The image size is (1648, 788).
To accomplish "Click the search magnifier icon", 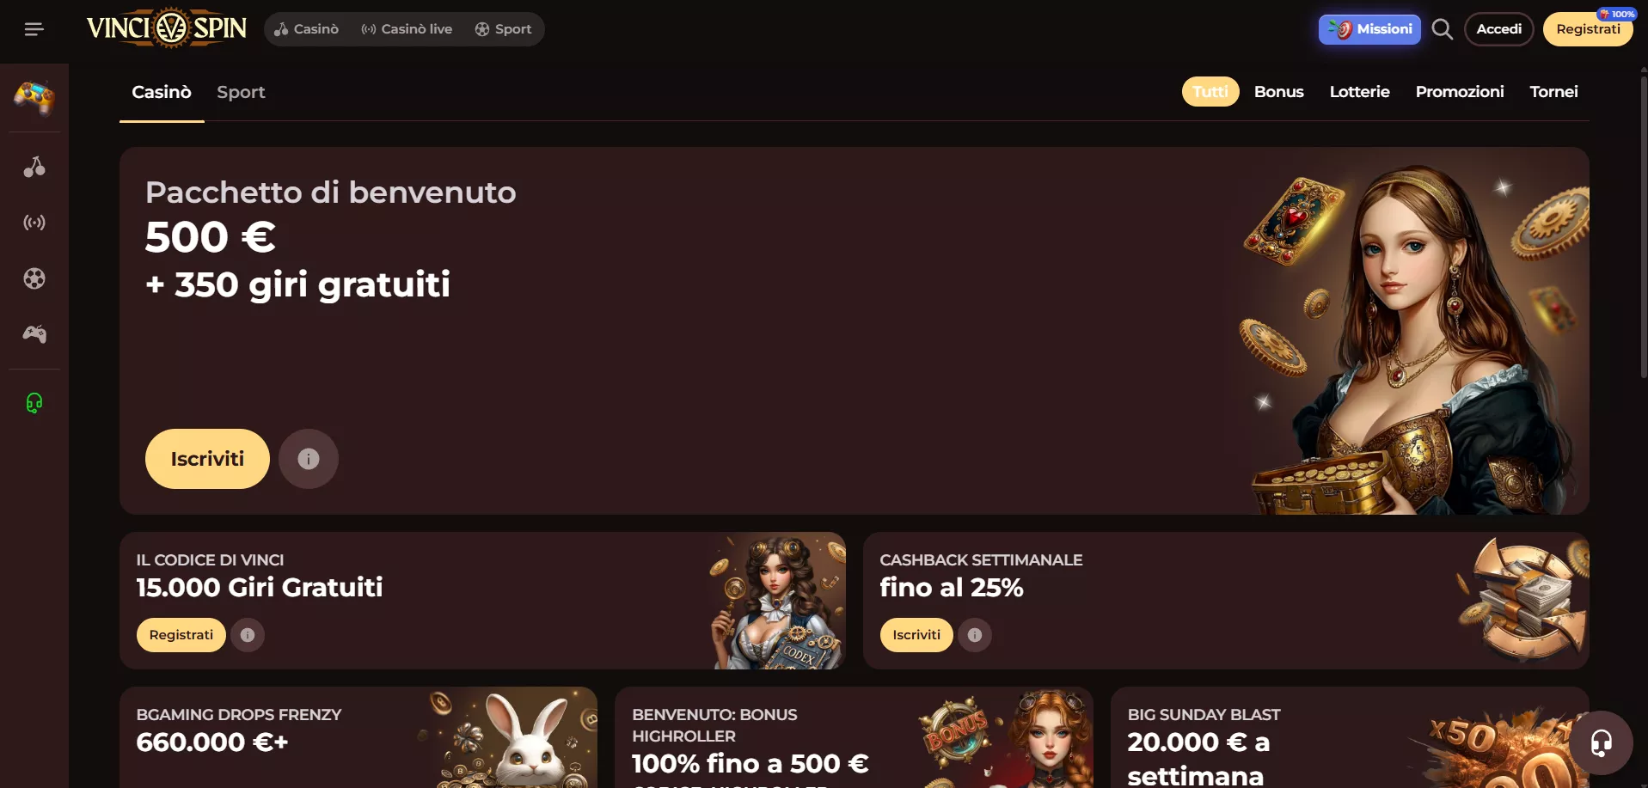I will click(1442, 29).
